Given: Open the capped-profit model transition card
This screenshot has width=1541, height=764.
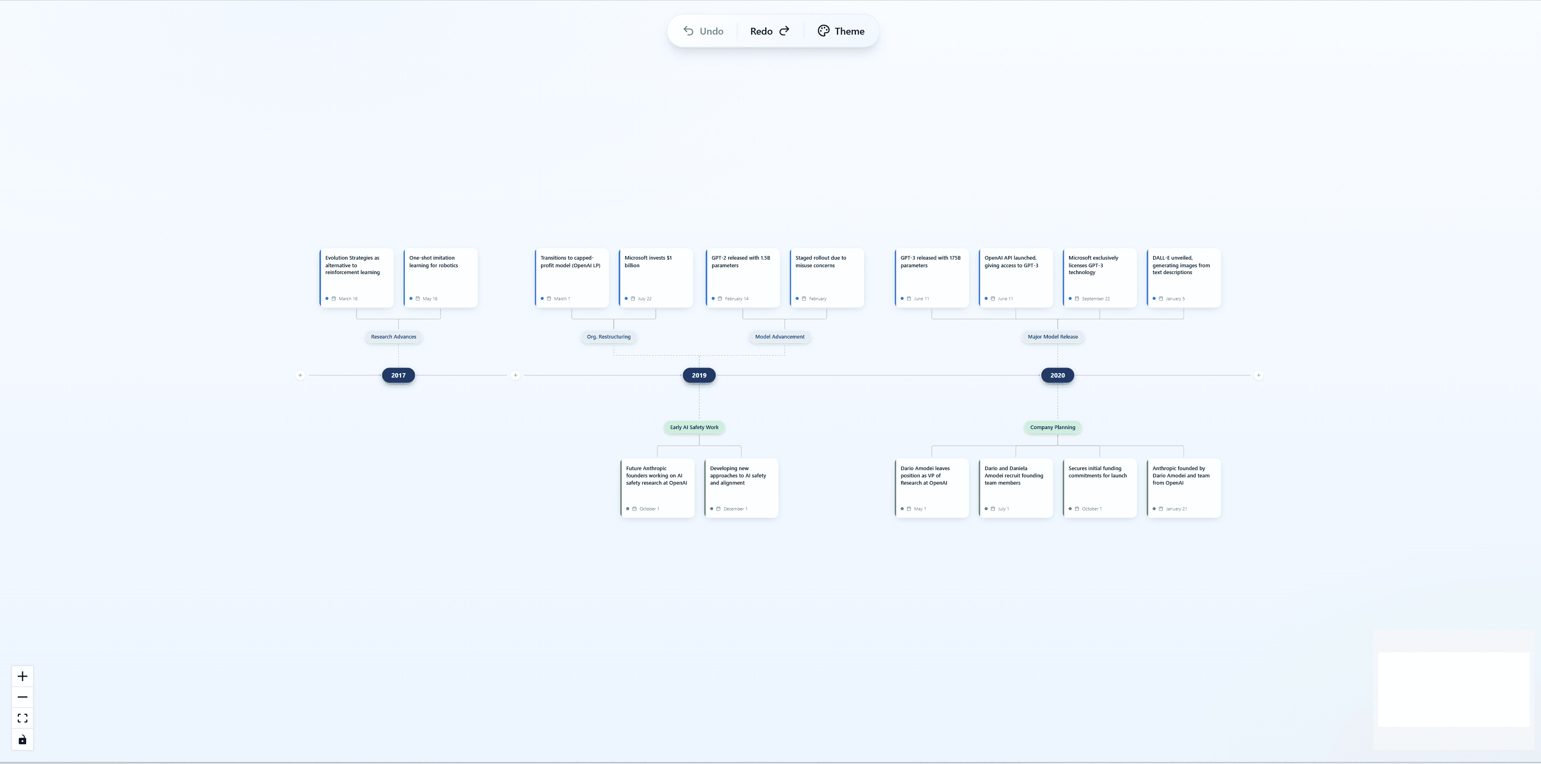Looking at the screenshot, I should 572,278.
